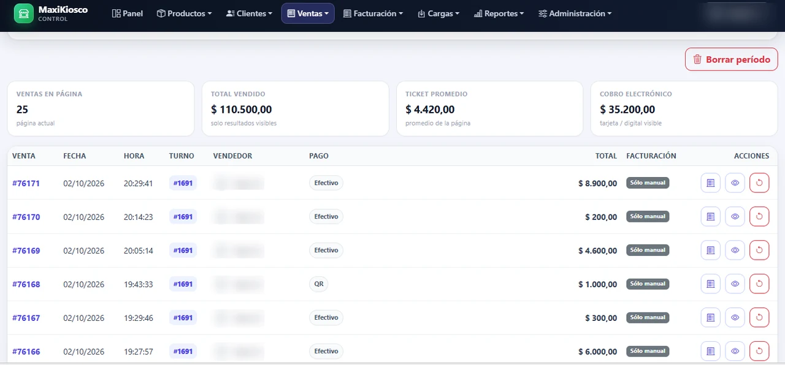The width and height of the screenshot is (785, 365).
Task: Open receipt icon for sale #76168
Action: click(x=711, y=284)
